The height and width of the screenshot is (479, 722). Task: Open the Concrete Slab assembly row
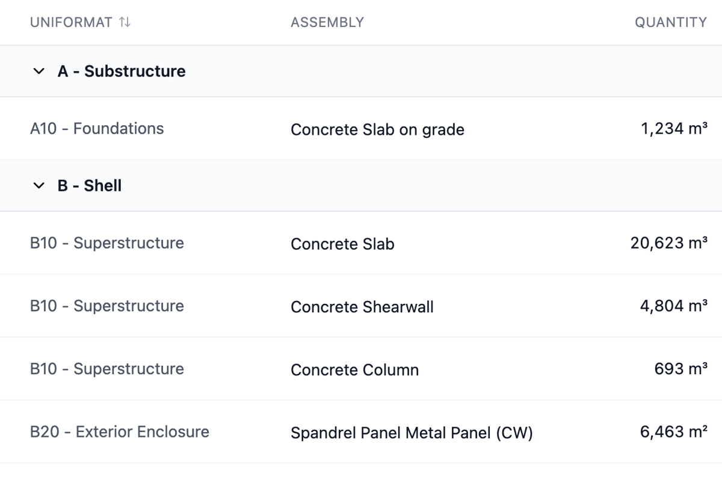pyautogui.click(x=361, y=243)
